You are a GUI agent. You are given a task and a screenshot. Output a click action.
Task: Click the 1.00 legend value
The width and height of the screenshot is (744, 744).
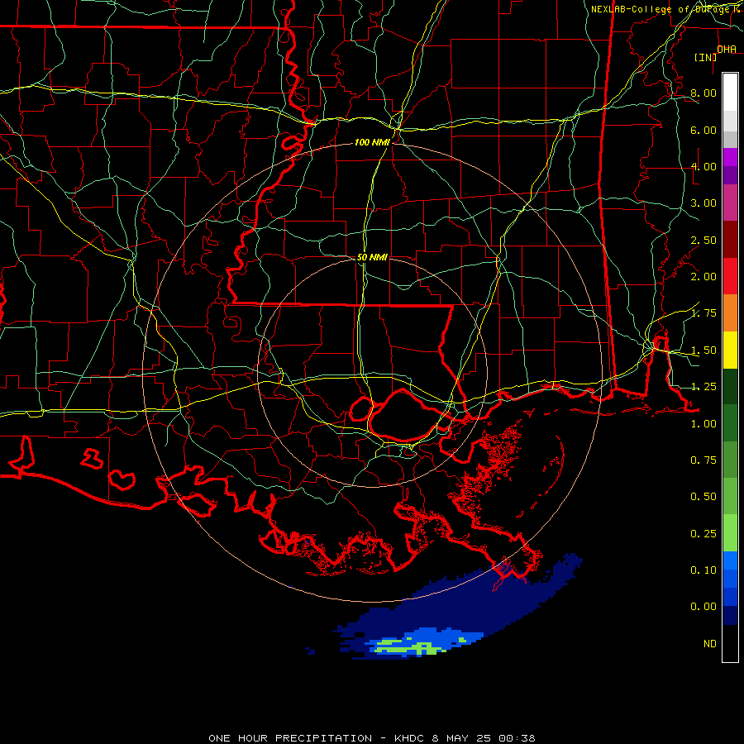(703, 424)
